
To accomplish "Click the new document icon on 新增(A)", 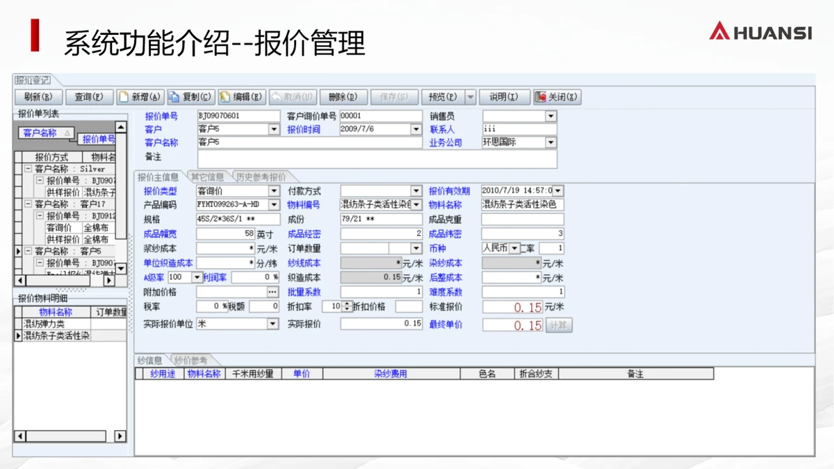I will (x=124, y=97).
